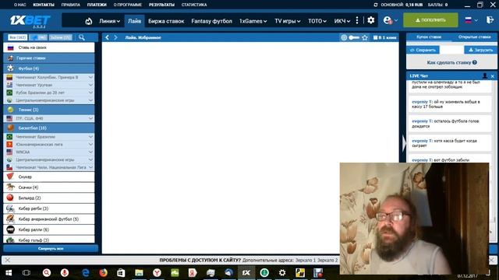Viewport: 499px width, 280px height.
Task: Open the three-dots more menu in navbar
Action: click(357, 20)
